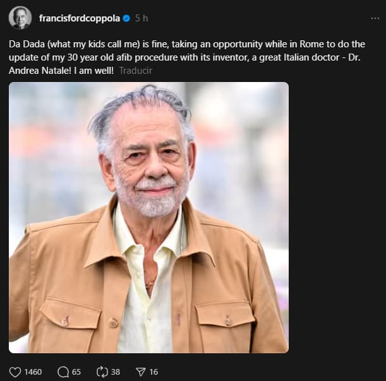Click the reply count 65

click(76, 372)
